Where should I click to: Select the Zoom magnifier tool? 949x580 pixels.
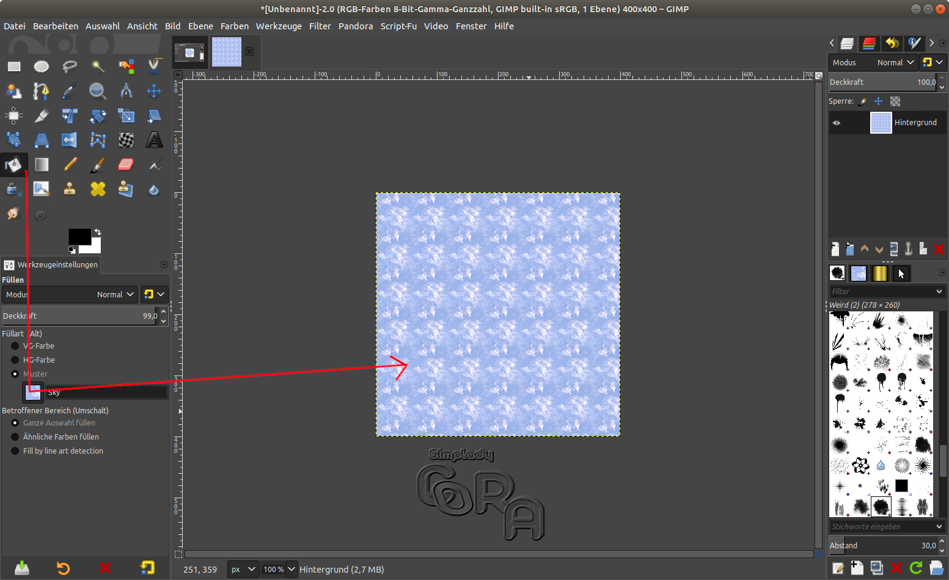click(97, 91)
